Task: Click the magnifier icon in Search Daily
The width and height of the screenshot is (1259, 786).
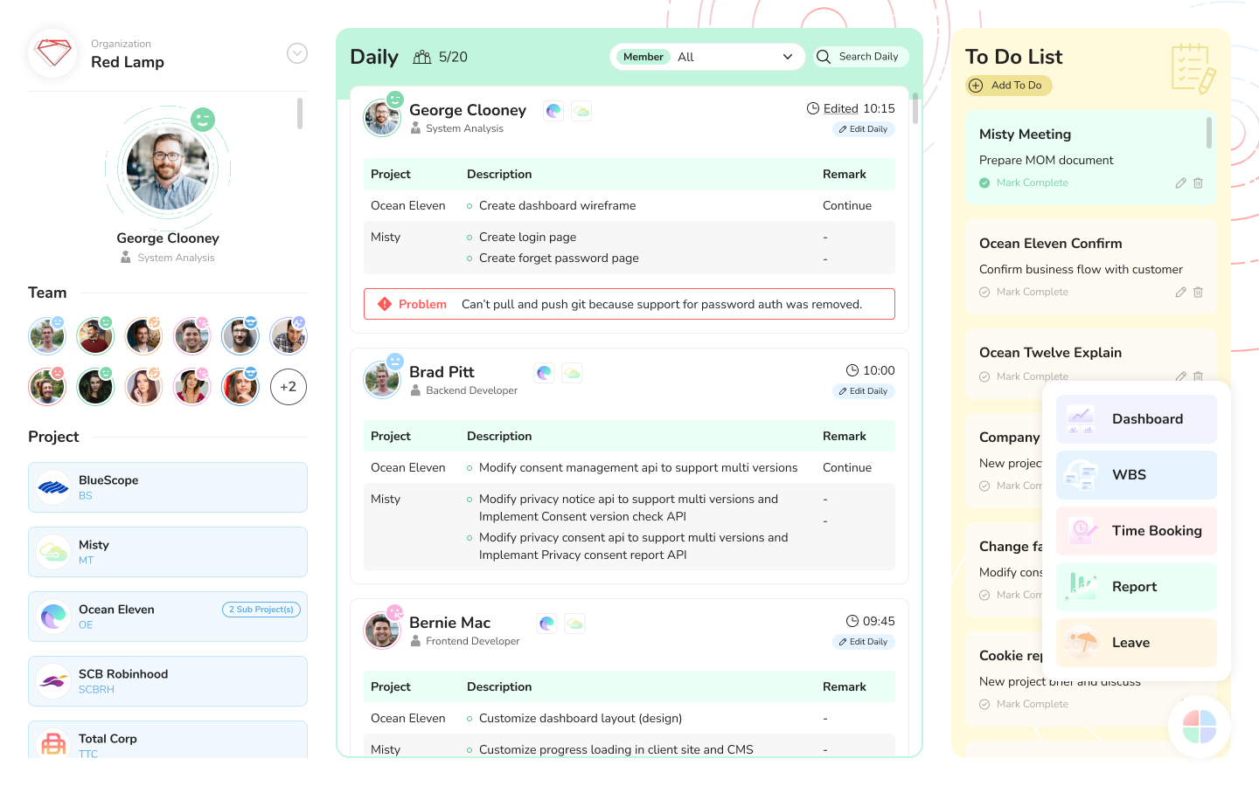Action: coord(824,57)
